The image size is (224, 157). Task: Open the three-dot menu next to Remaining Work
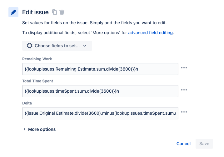coord(184,68)
